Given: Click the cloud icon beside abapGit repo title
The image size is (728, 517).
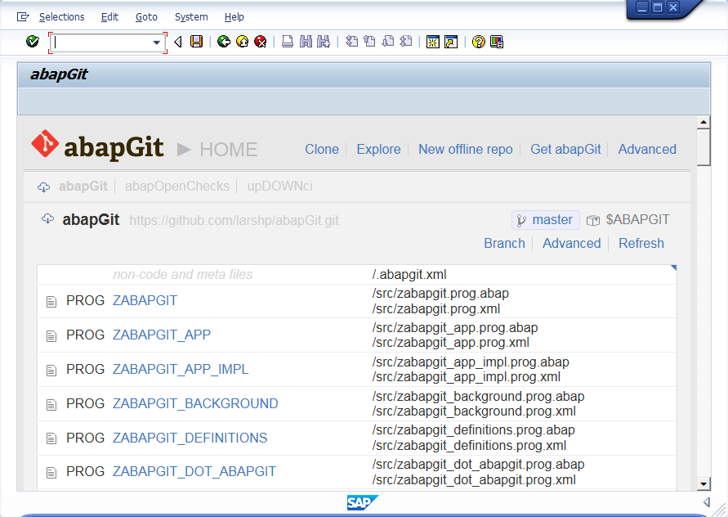Looking at the screenshot, I should pyautogui.click(x=48, y=218).
